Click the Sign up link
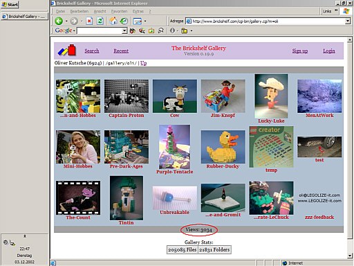 300,51
